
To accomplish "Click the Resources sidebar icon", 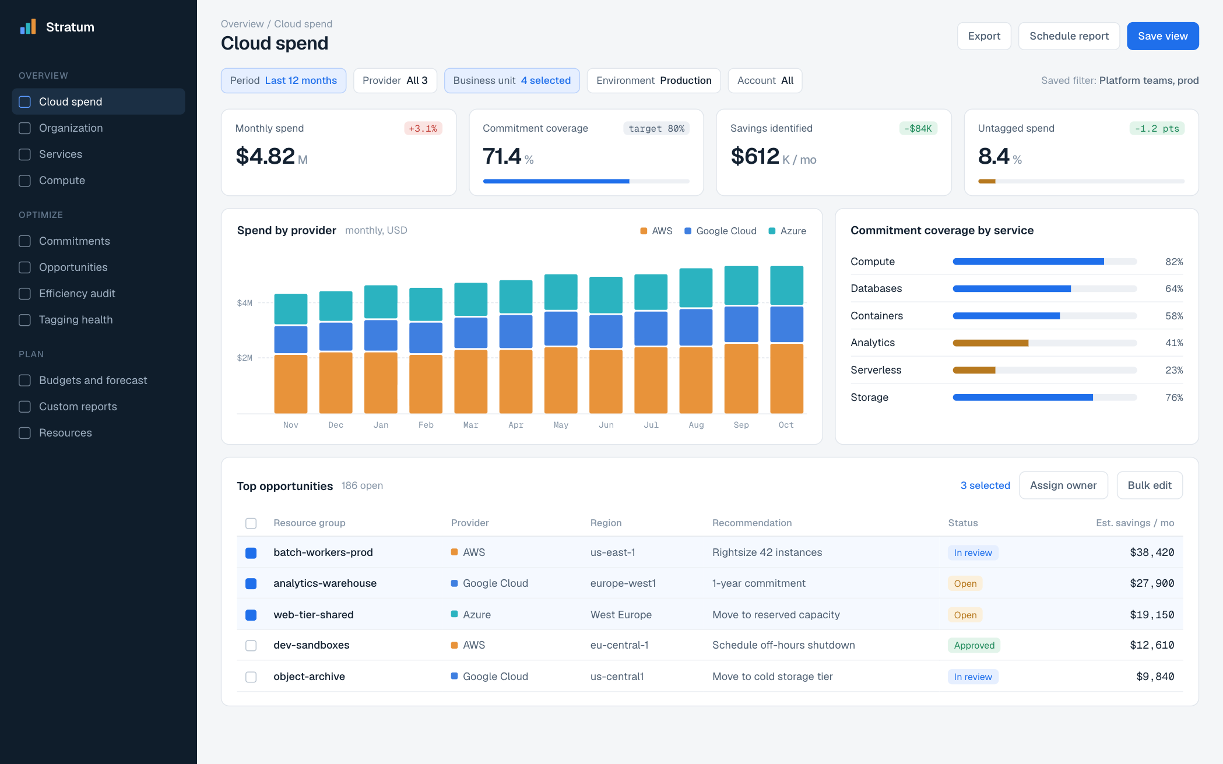I will [x=24, y=433].
